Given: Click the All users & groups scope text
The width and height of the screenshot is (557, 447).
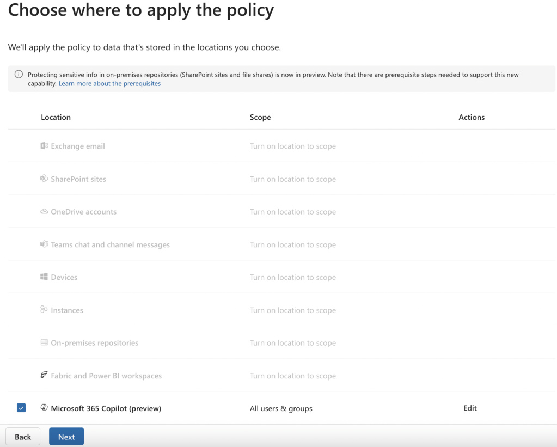Looking at the screenshot, I should [281, 408].
